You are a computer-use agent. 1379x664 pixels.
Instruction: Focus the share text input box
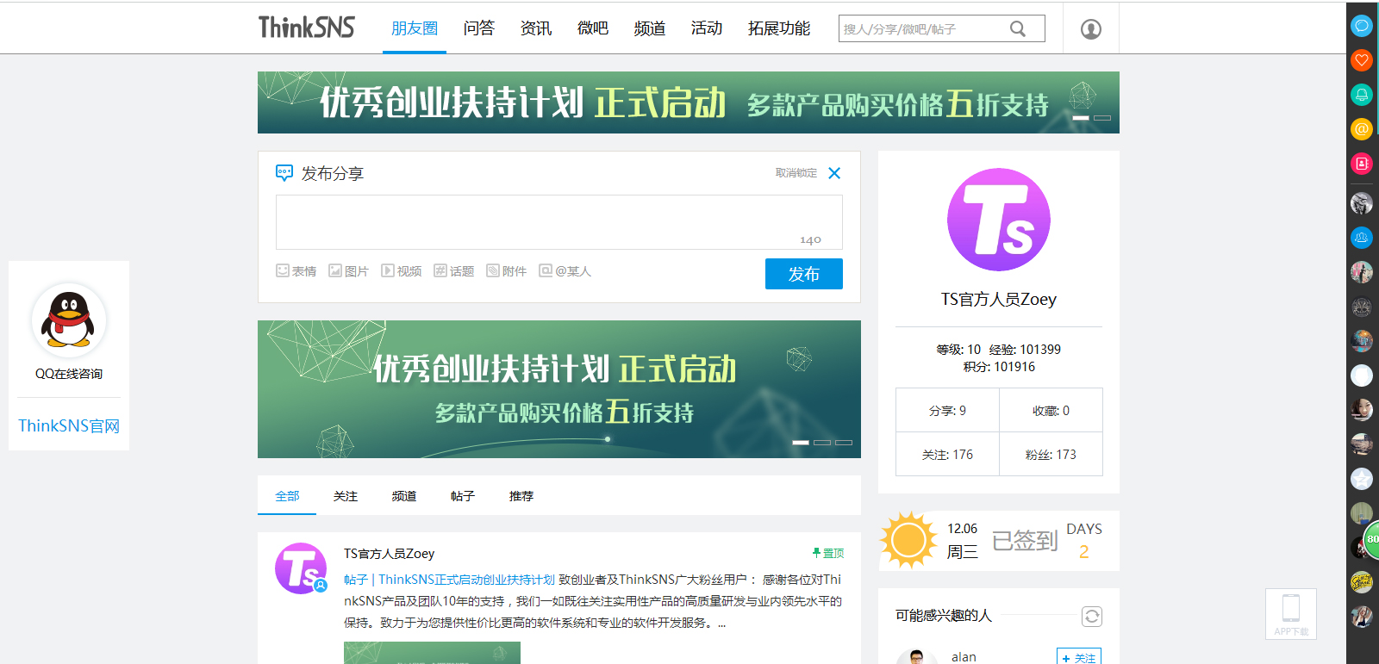pos(559,222)
